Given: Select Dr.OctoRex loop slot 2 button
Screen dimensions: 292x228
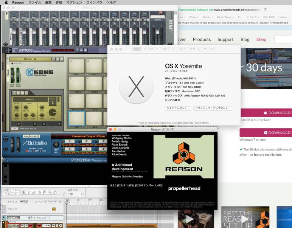Looking at the screenshot, I should [x=86, y=141].
